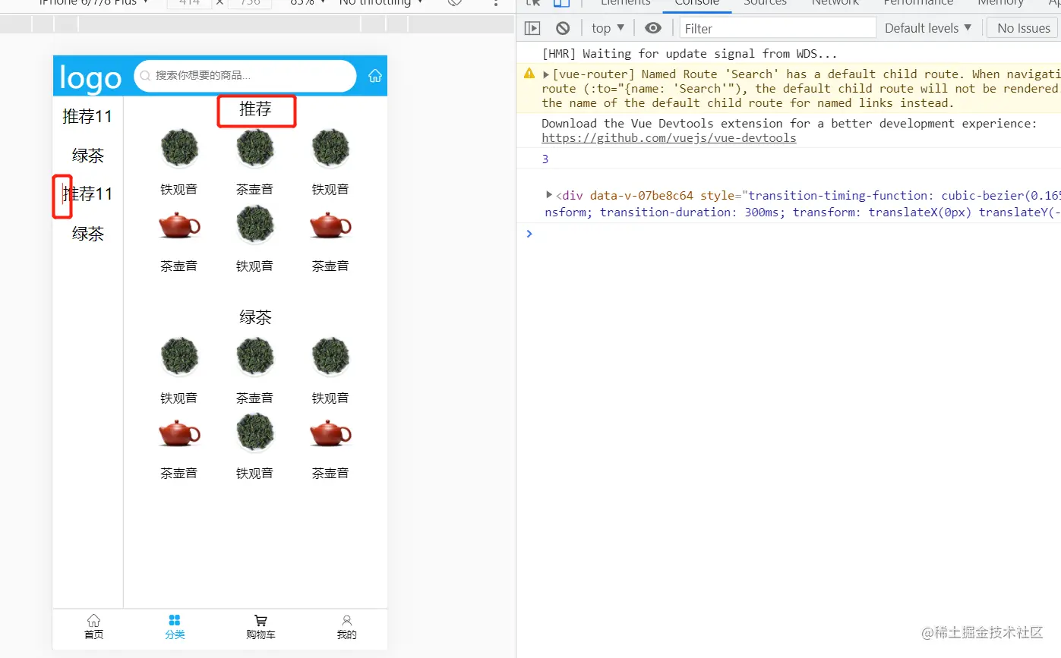
Task: Switch to the 分类 category tab
Action: click(x=175, y=627)
